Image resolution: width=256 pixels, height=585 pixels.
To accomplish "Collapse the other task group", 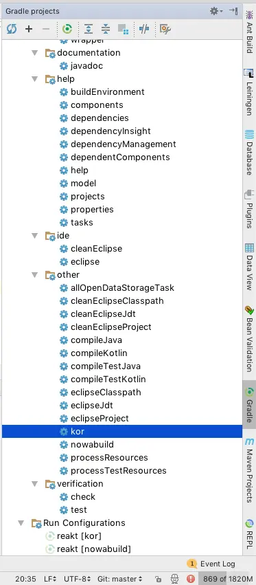I will [35, 274].
